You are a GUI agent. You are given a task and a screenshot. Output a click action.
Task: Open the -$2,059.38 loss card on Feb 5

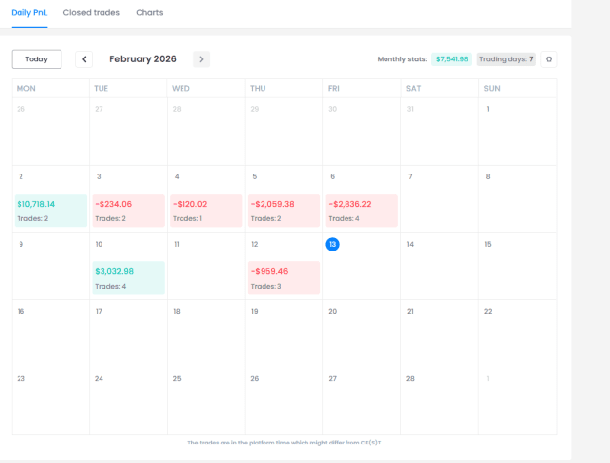click(x=284, y=211)
